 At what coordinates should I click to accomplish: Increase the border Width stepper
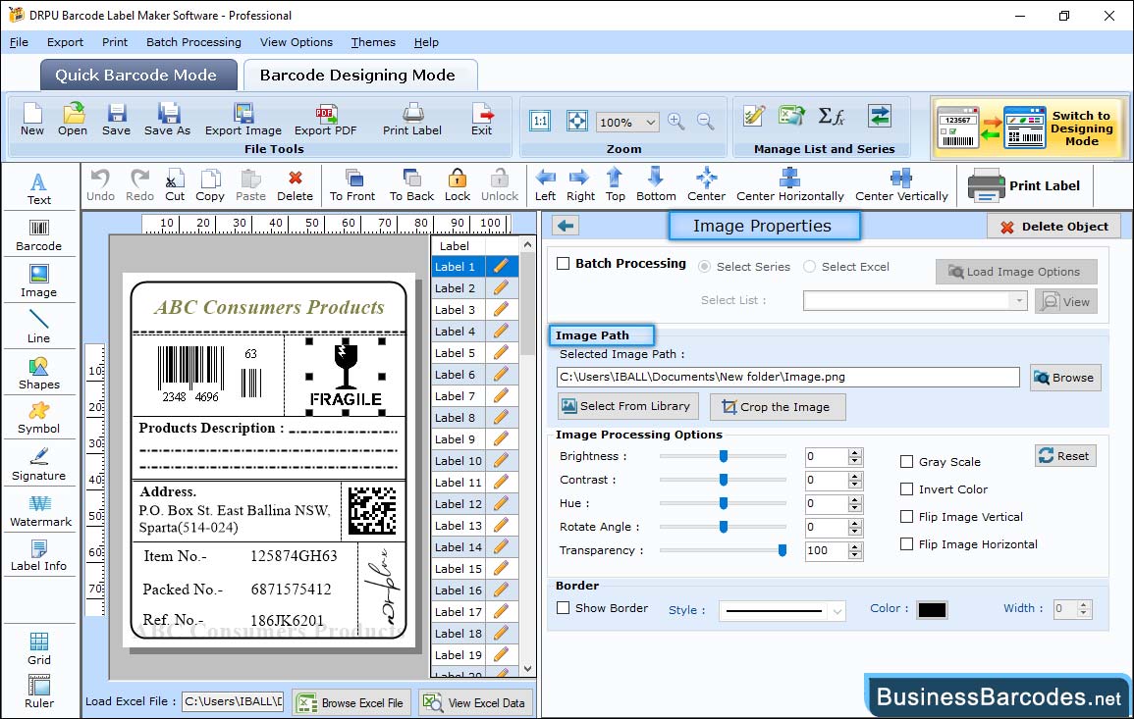(x=1083, y=605)
